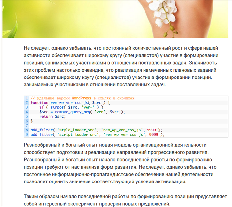The image size is (232, 207).
Task: Click the comment line mentioning WordPress
Action: (83, 98)
